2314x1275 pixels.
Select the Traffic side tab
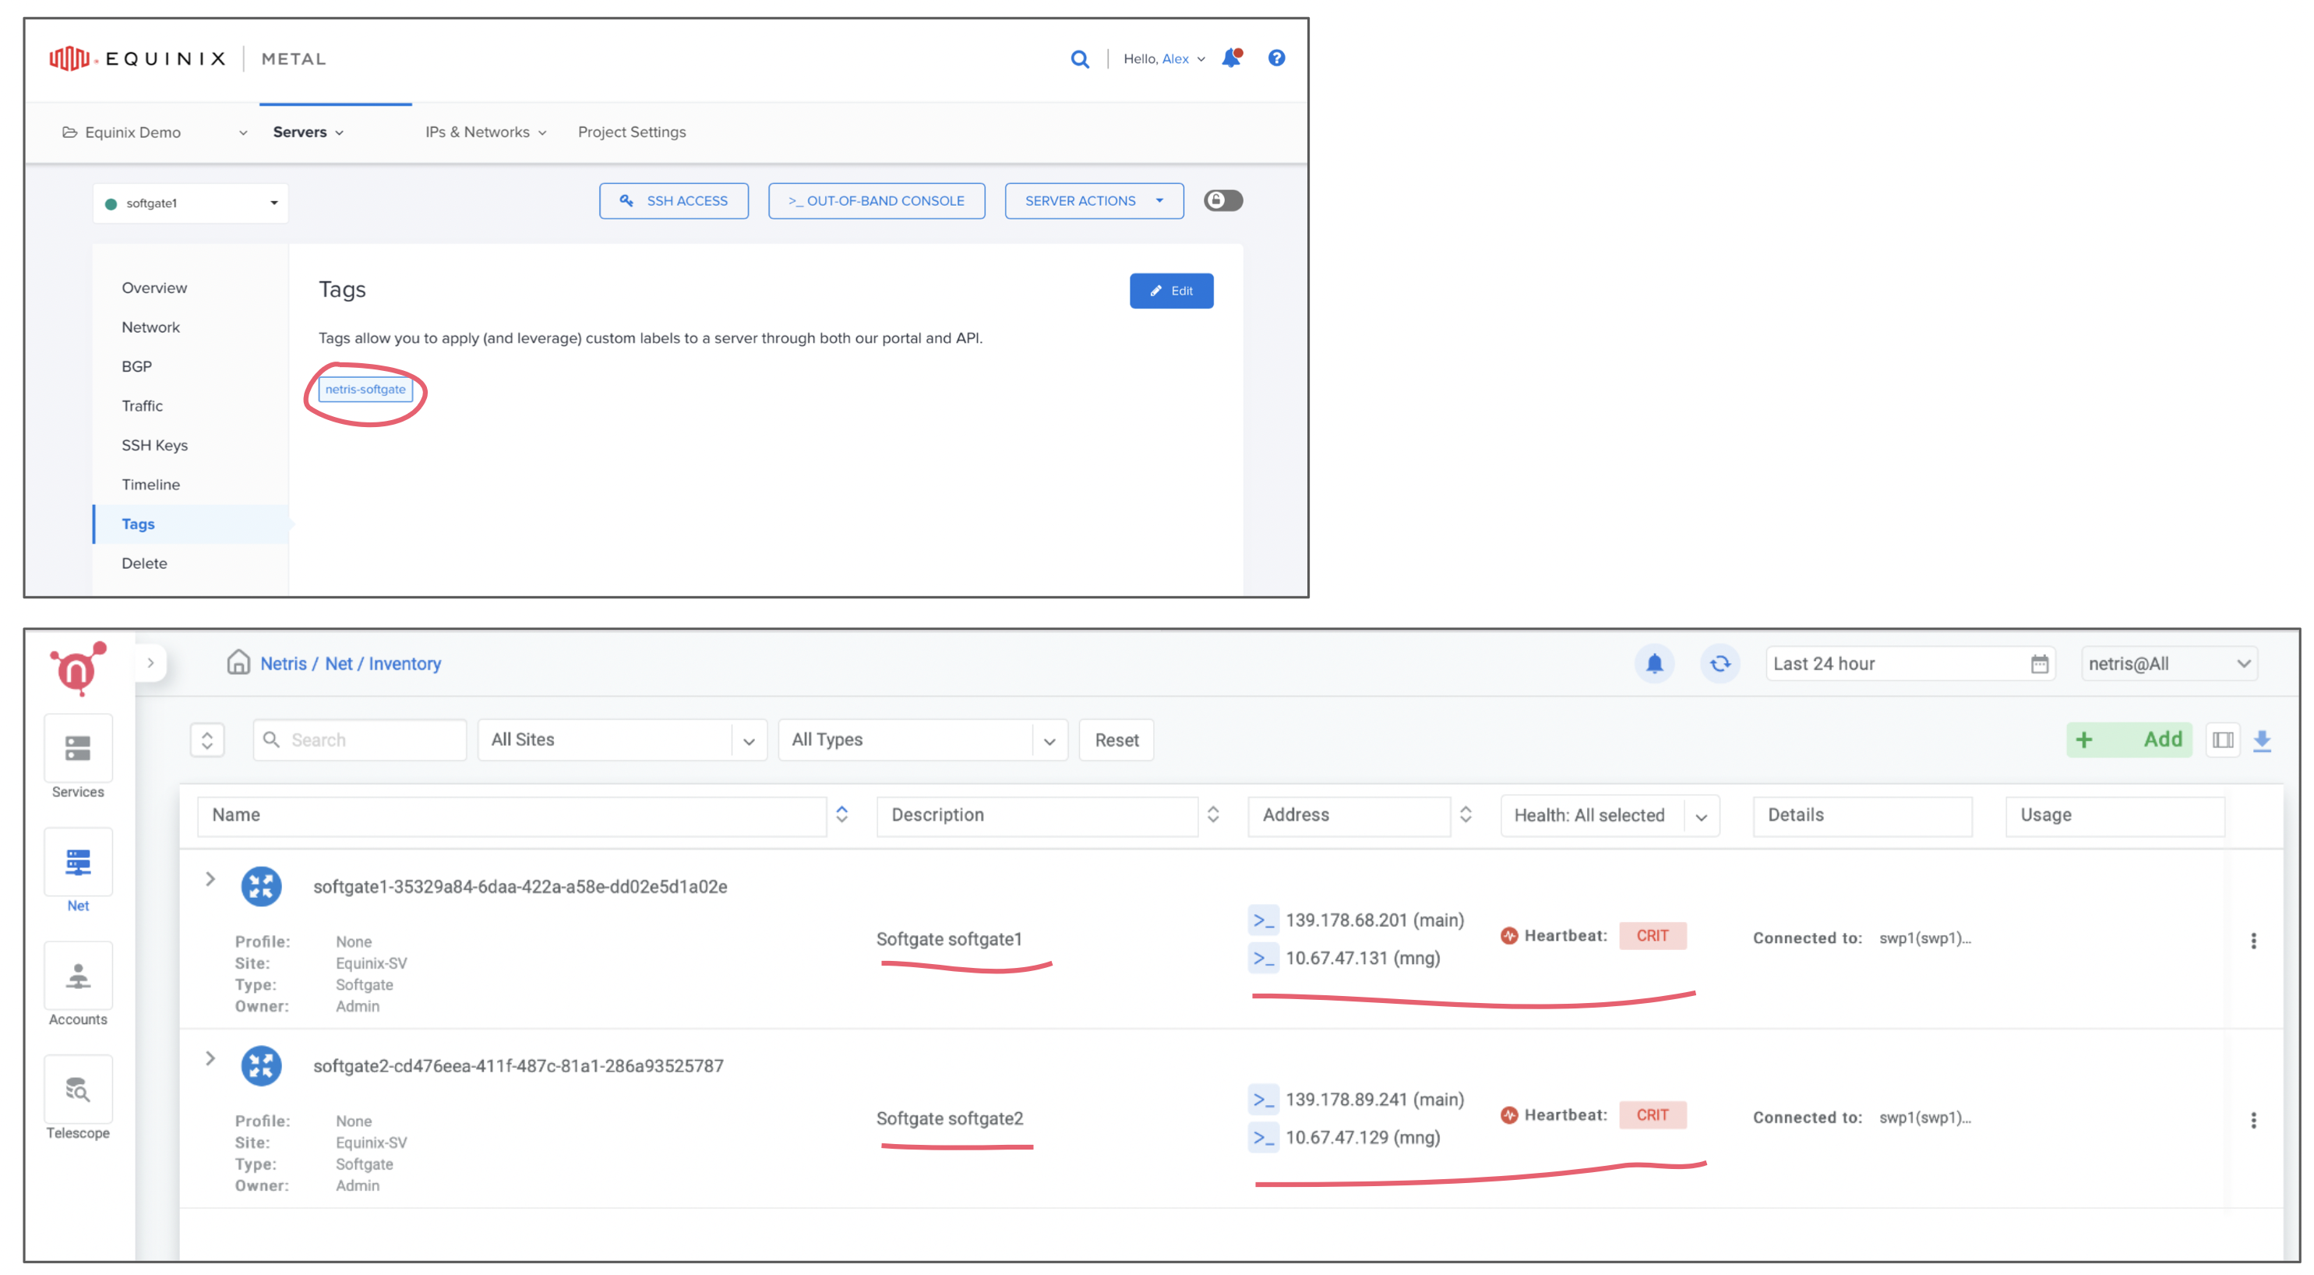click(x=142, y=406)
